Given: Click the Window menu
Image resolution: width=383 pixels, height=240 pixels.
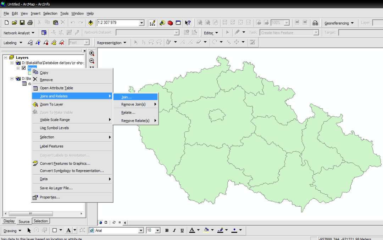Looking at the screenshot, I should (77, 13).
